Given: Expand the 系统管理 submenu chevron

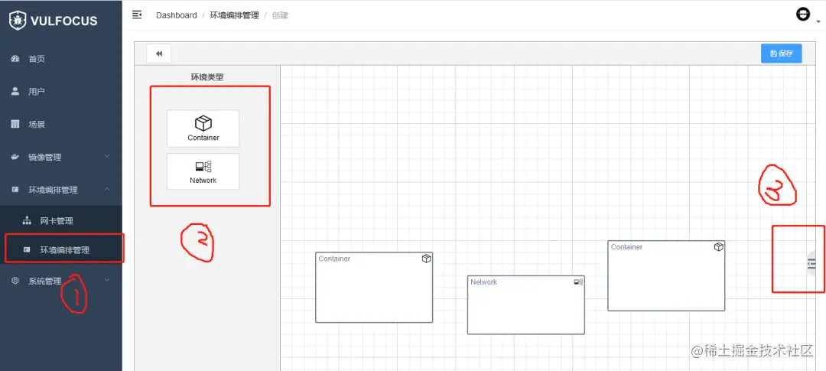Looking at the screenshot, I should pos(107,281).
